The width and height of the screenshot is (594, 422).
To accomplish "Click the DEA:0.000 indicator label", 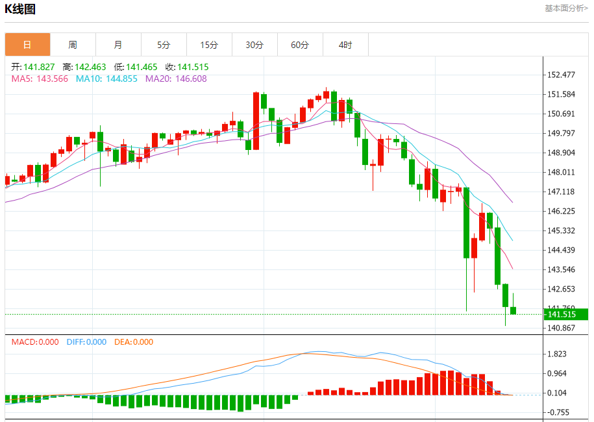I will point(134,342).
